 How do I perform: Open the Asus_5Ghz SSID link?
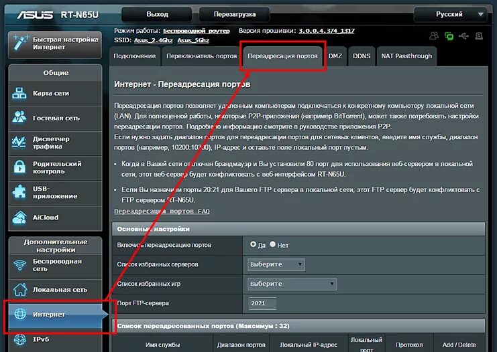[x=193, y=40]
